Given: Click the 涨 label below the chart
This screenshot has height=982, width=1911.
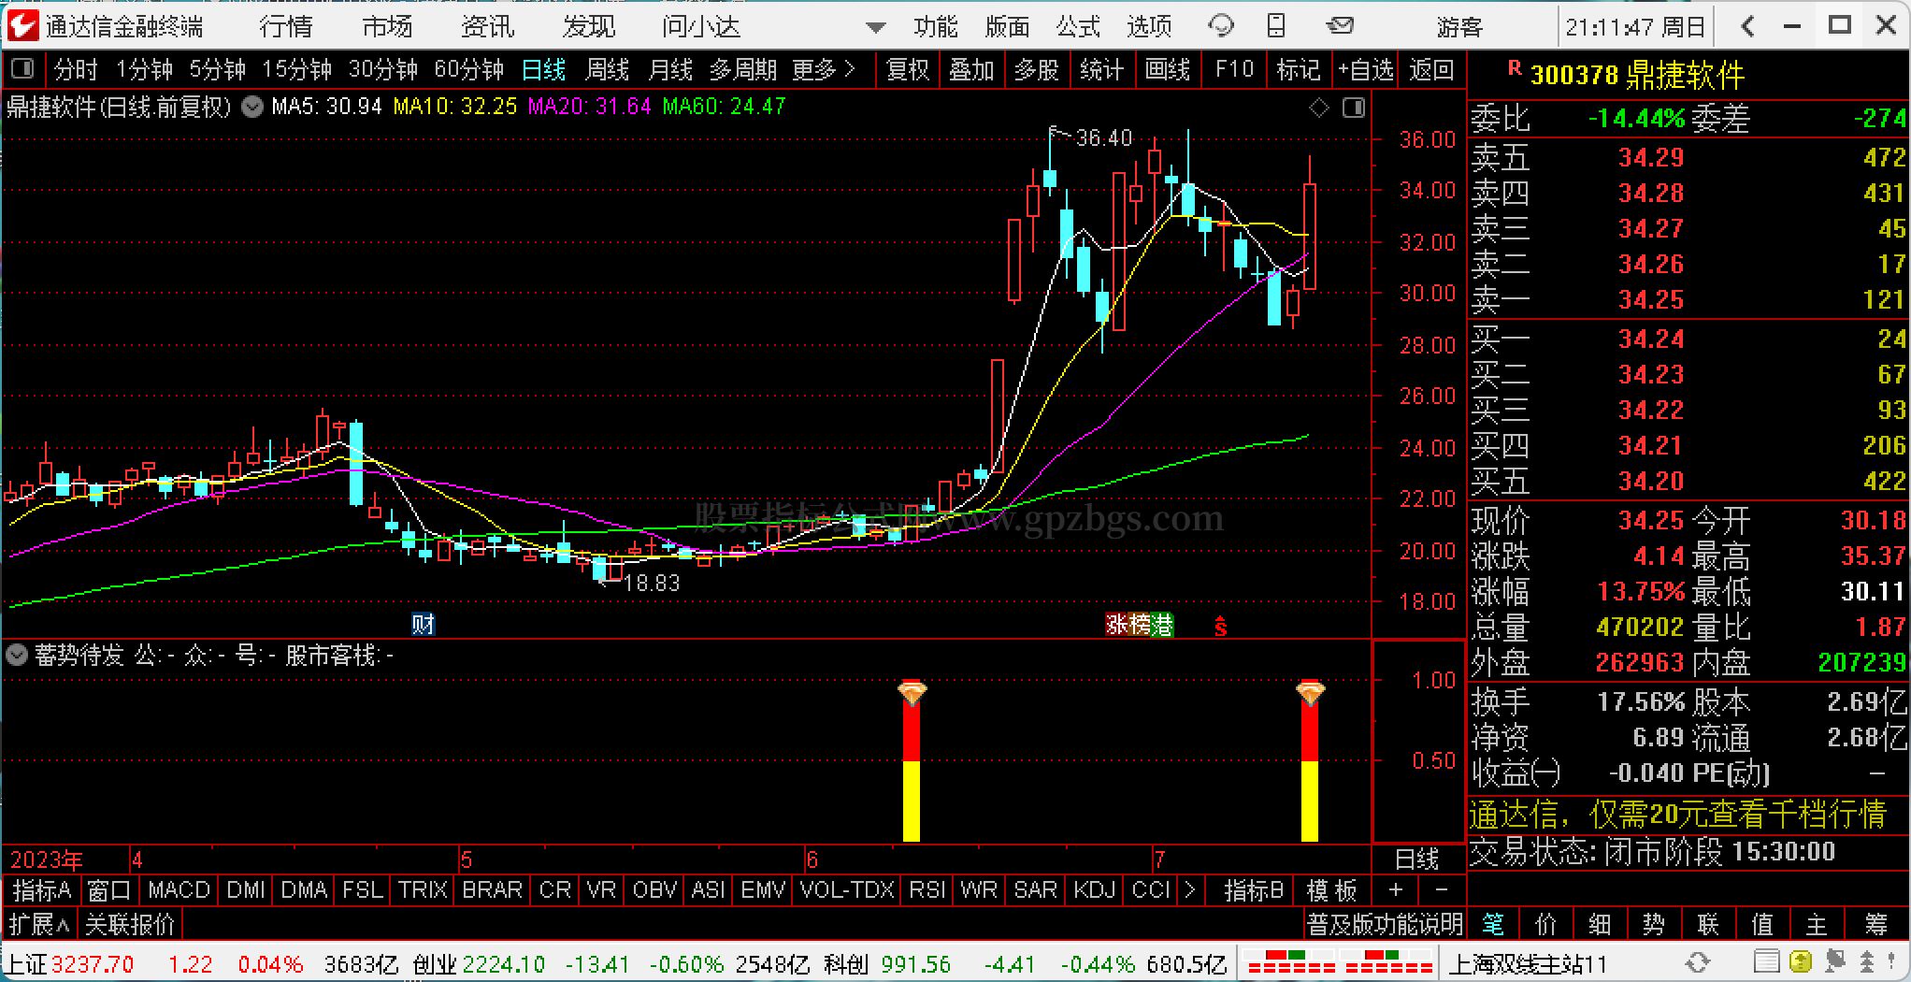Looking at the screenshot, I should (x=1116, y=624).
